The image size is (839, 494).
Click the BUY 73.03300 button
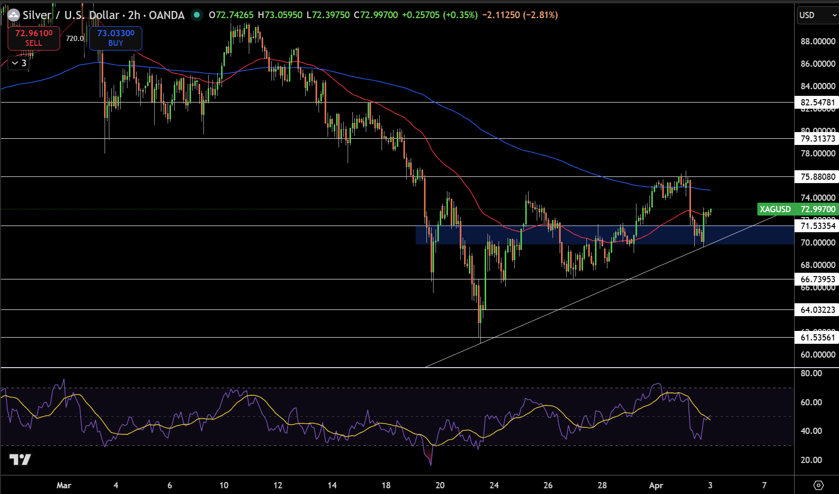pos(116,38)
